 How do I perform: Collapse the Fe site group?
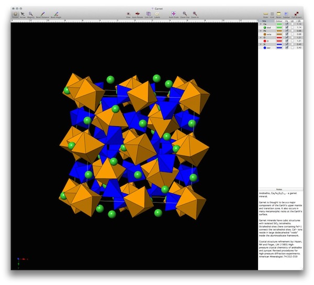(261, 31)
